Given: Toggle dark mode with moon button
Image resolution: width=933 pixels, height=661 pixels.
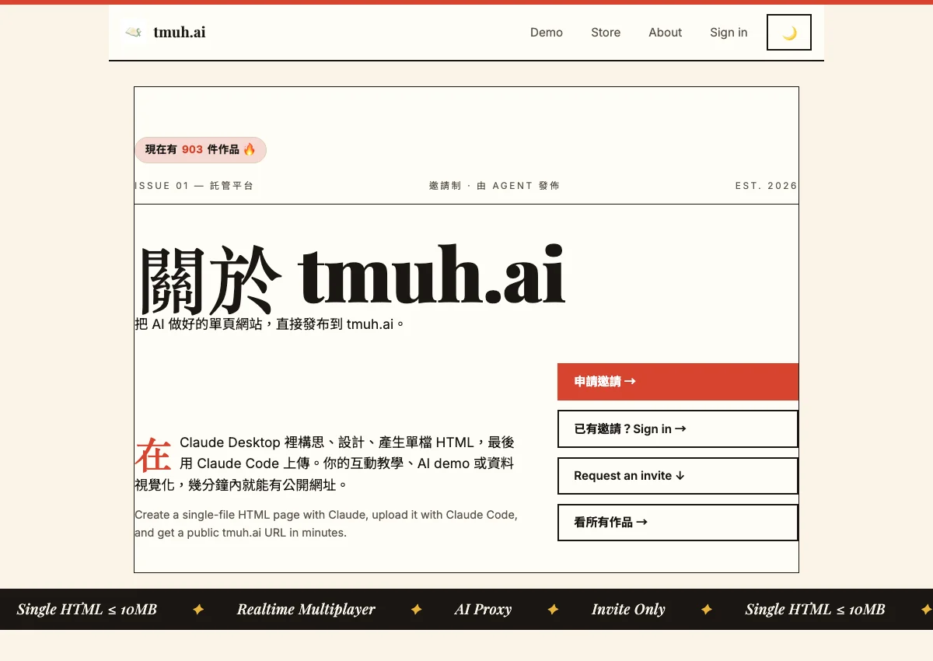Looking at the screenshot, I should [x=789, y=32].
